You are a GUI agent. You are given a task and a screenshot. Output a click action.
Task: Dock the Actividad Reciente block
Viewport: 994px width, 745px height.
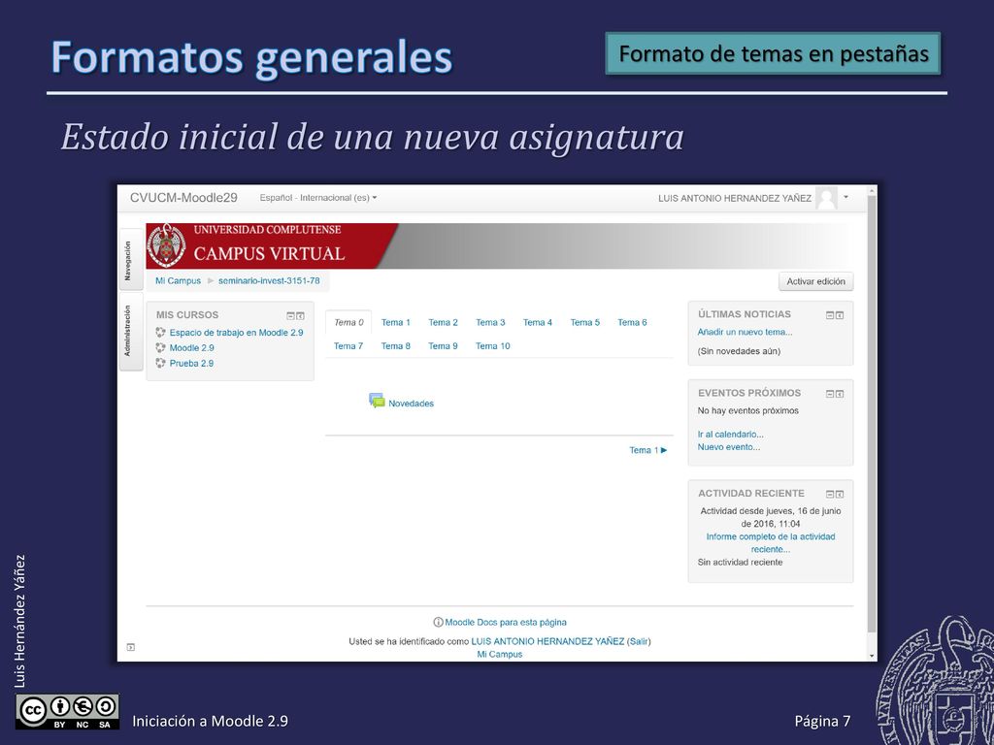click(840, 494)
